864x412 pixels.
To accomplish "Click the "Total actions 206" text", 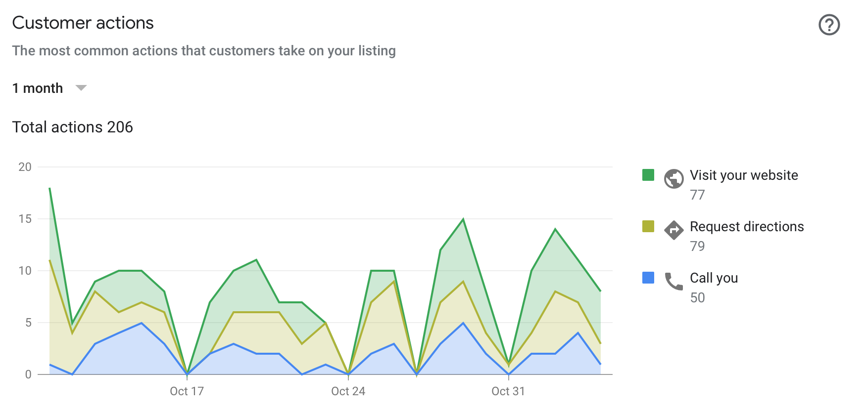I will (72, 127).
